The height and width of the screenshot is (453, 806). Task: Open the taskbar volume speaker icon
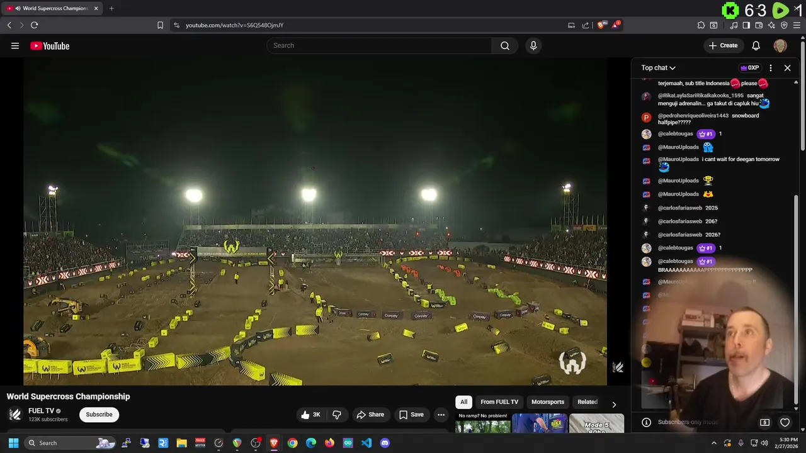(x=764, y=443)
